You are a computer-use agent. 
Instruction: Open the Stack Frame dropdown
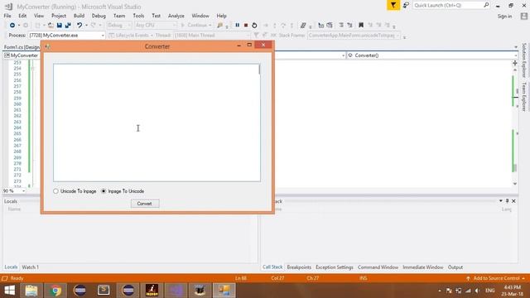354,35
